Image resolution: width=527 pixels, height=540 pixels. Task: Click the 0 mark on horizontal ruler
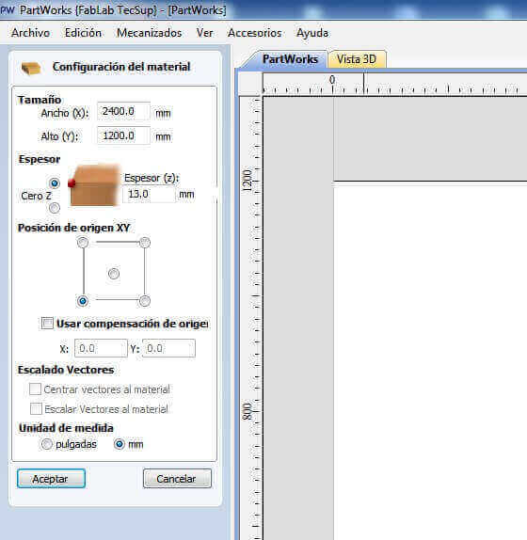332,80
